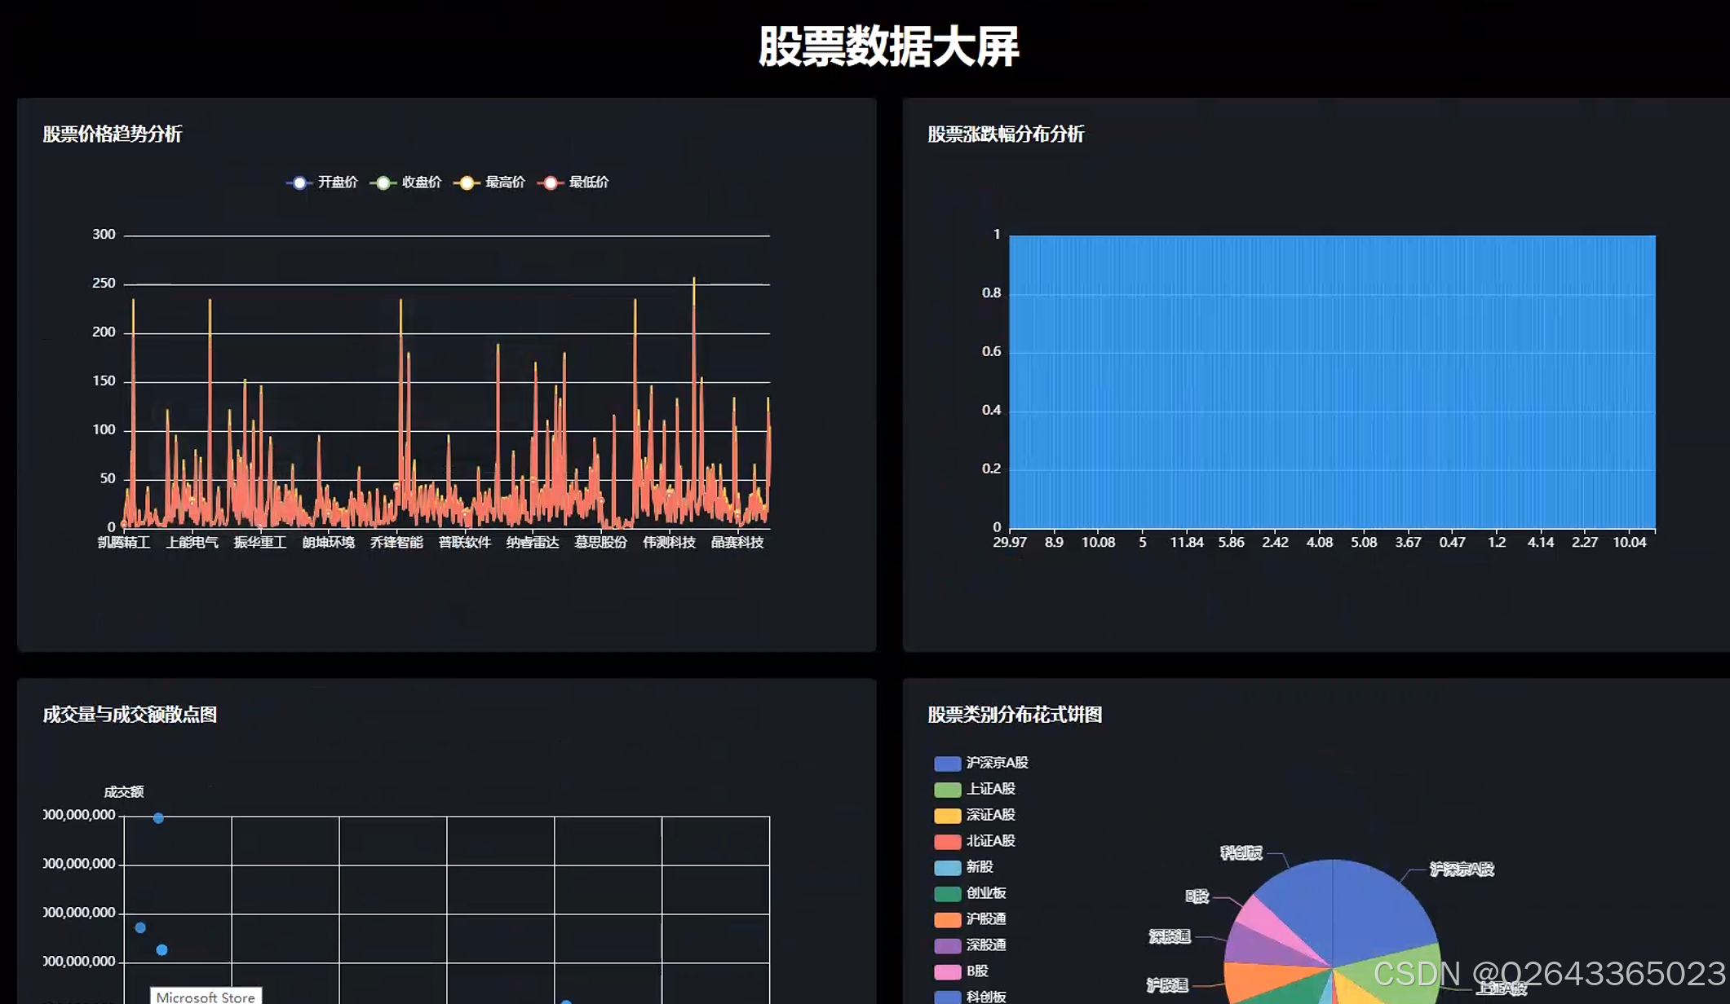Click the 10.08 x-axis value on the bar chart

(x=1098, y=543)
